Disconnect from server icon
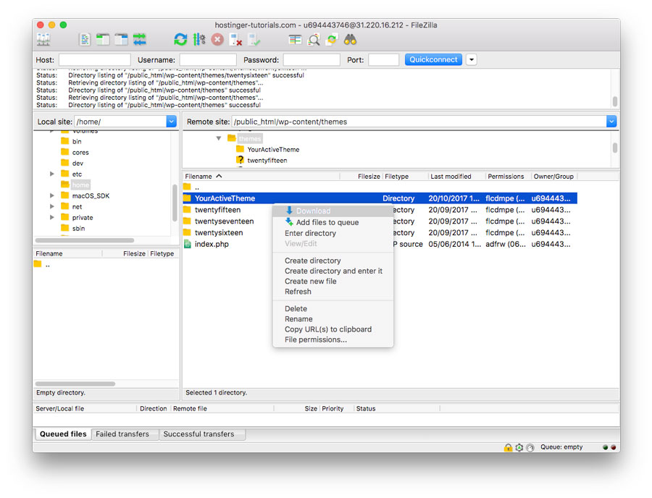Viewport: 652px width, 498px height. click(x=235, y=40)
